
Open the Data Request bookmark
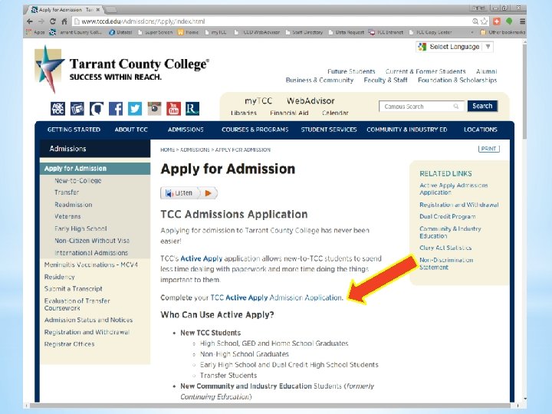[x=347, y=32]
